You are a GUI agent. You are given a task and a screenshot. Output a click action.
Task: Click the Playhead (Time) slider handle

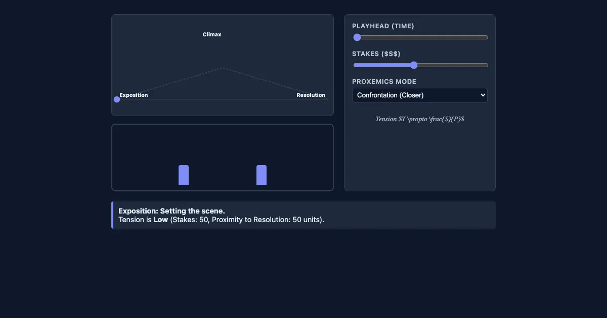(357, 37)
